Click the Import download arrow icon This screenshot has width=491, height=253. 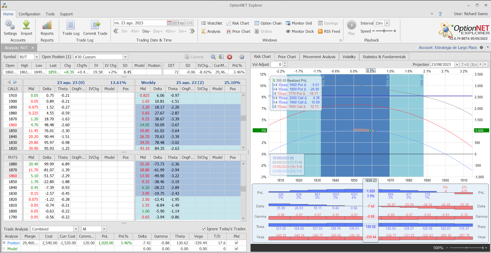pyautogui.click(x=26, y=25)
